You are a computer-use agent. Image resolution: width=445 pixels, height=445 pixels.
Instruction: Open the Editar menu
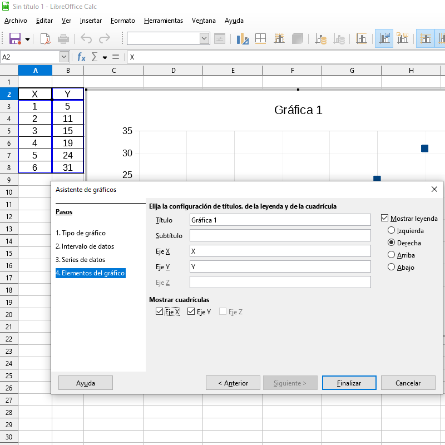pyautogui.click(x=44, y=21)
